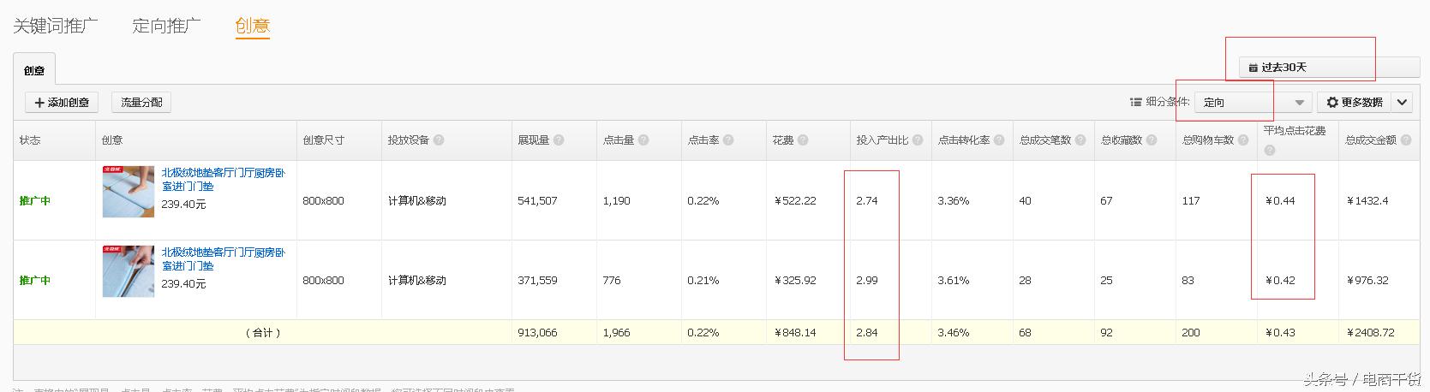
Task: Click help icon beside 点击量 header
Action: click(643, 140)
